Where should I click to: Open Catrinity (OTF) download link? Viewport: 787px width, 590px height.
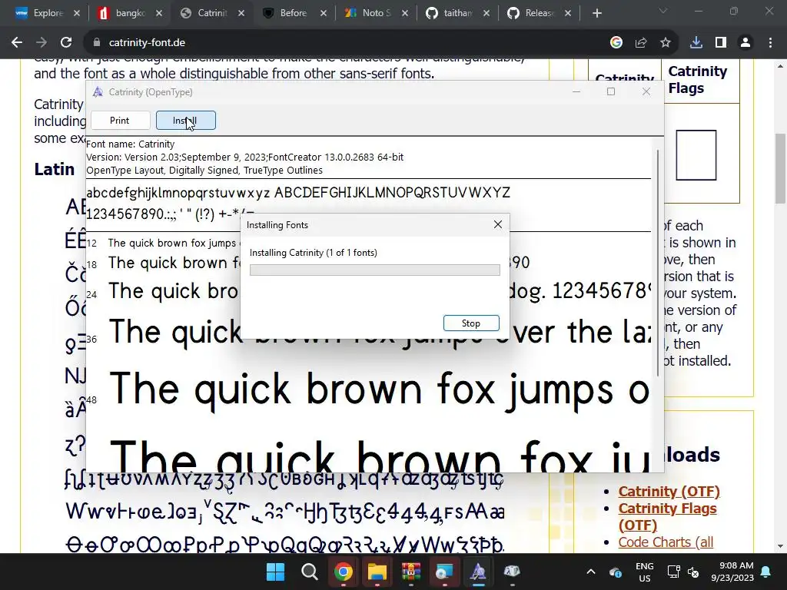[x=669, y=491]
